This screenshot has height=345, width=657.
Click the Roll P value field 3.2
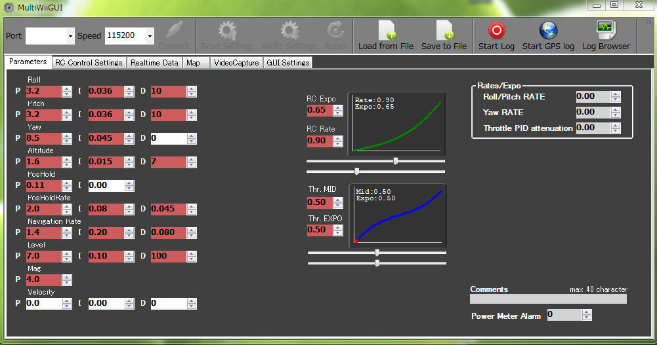coord(43,91)
